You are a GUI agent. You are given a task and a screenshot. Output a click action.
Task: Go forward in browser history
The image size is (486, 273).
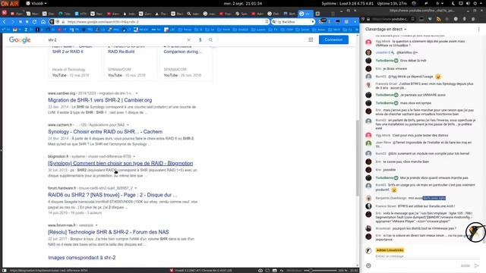[x=13, y=22]
